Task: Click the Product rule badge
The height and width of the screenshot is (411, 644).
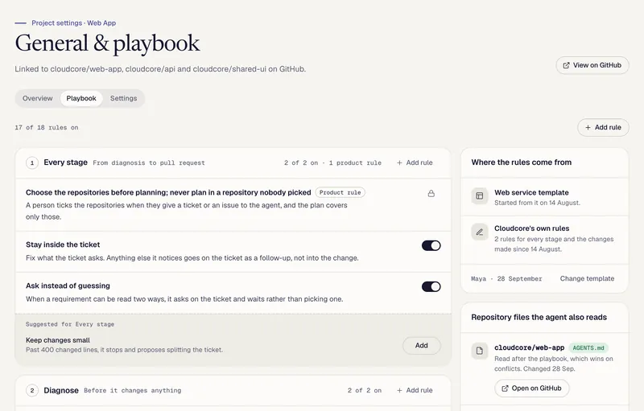Action: [340, 192]
